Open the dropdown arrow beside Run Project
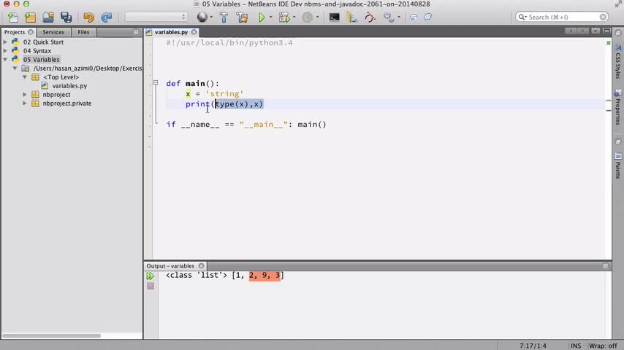 tap(270, 17)
